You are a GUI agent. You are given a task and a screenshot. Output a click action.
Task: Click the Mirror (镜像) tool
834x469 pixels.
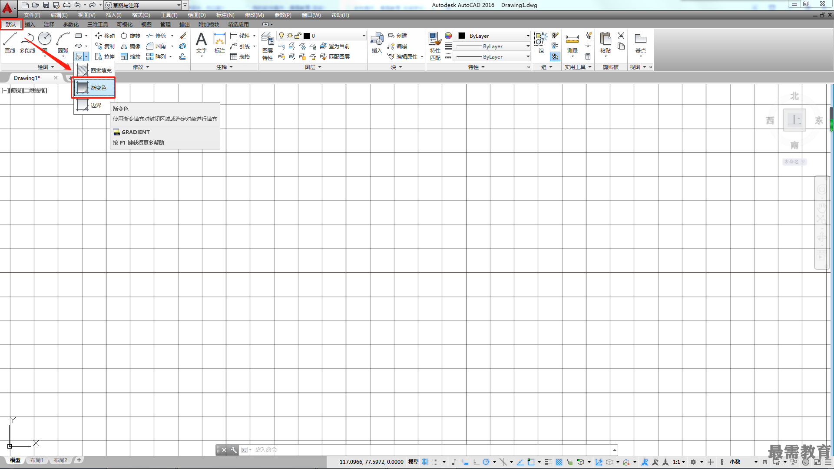(x=130, y=46)
